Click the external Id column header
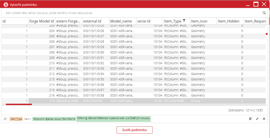 point(92,21)
